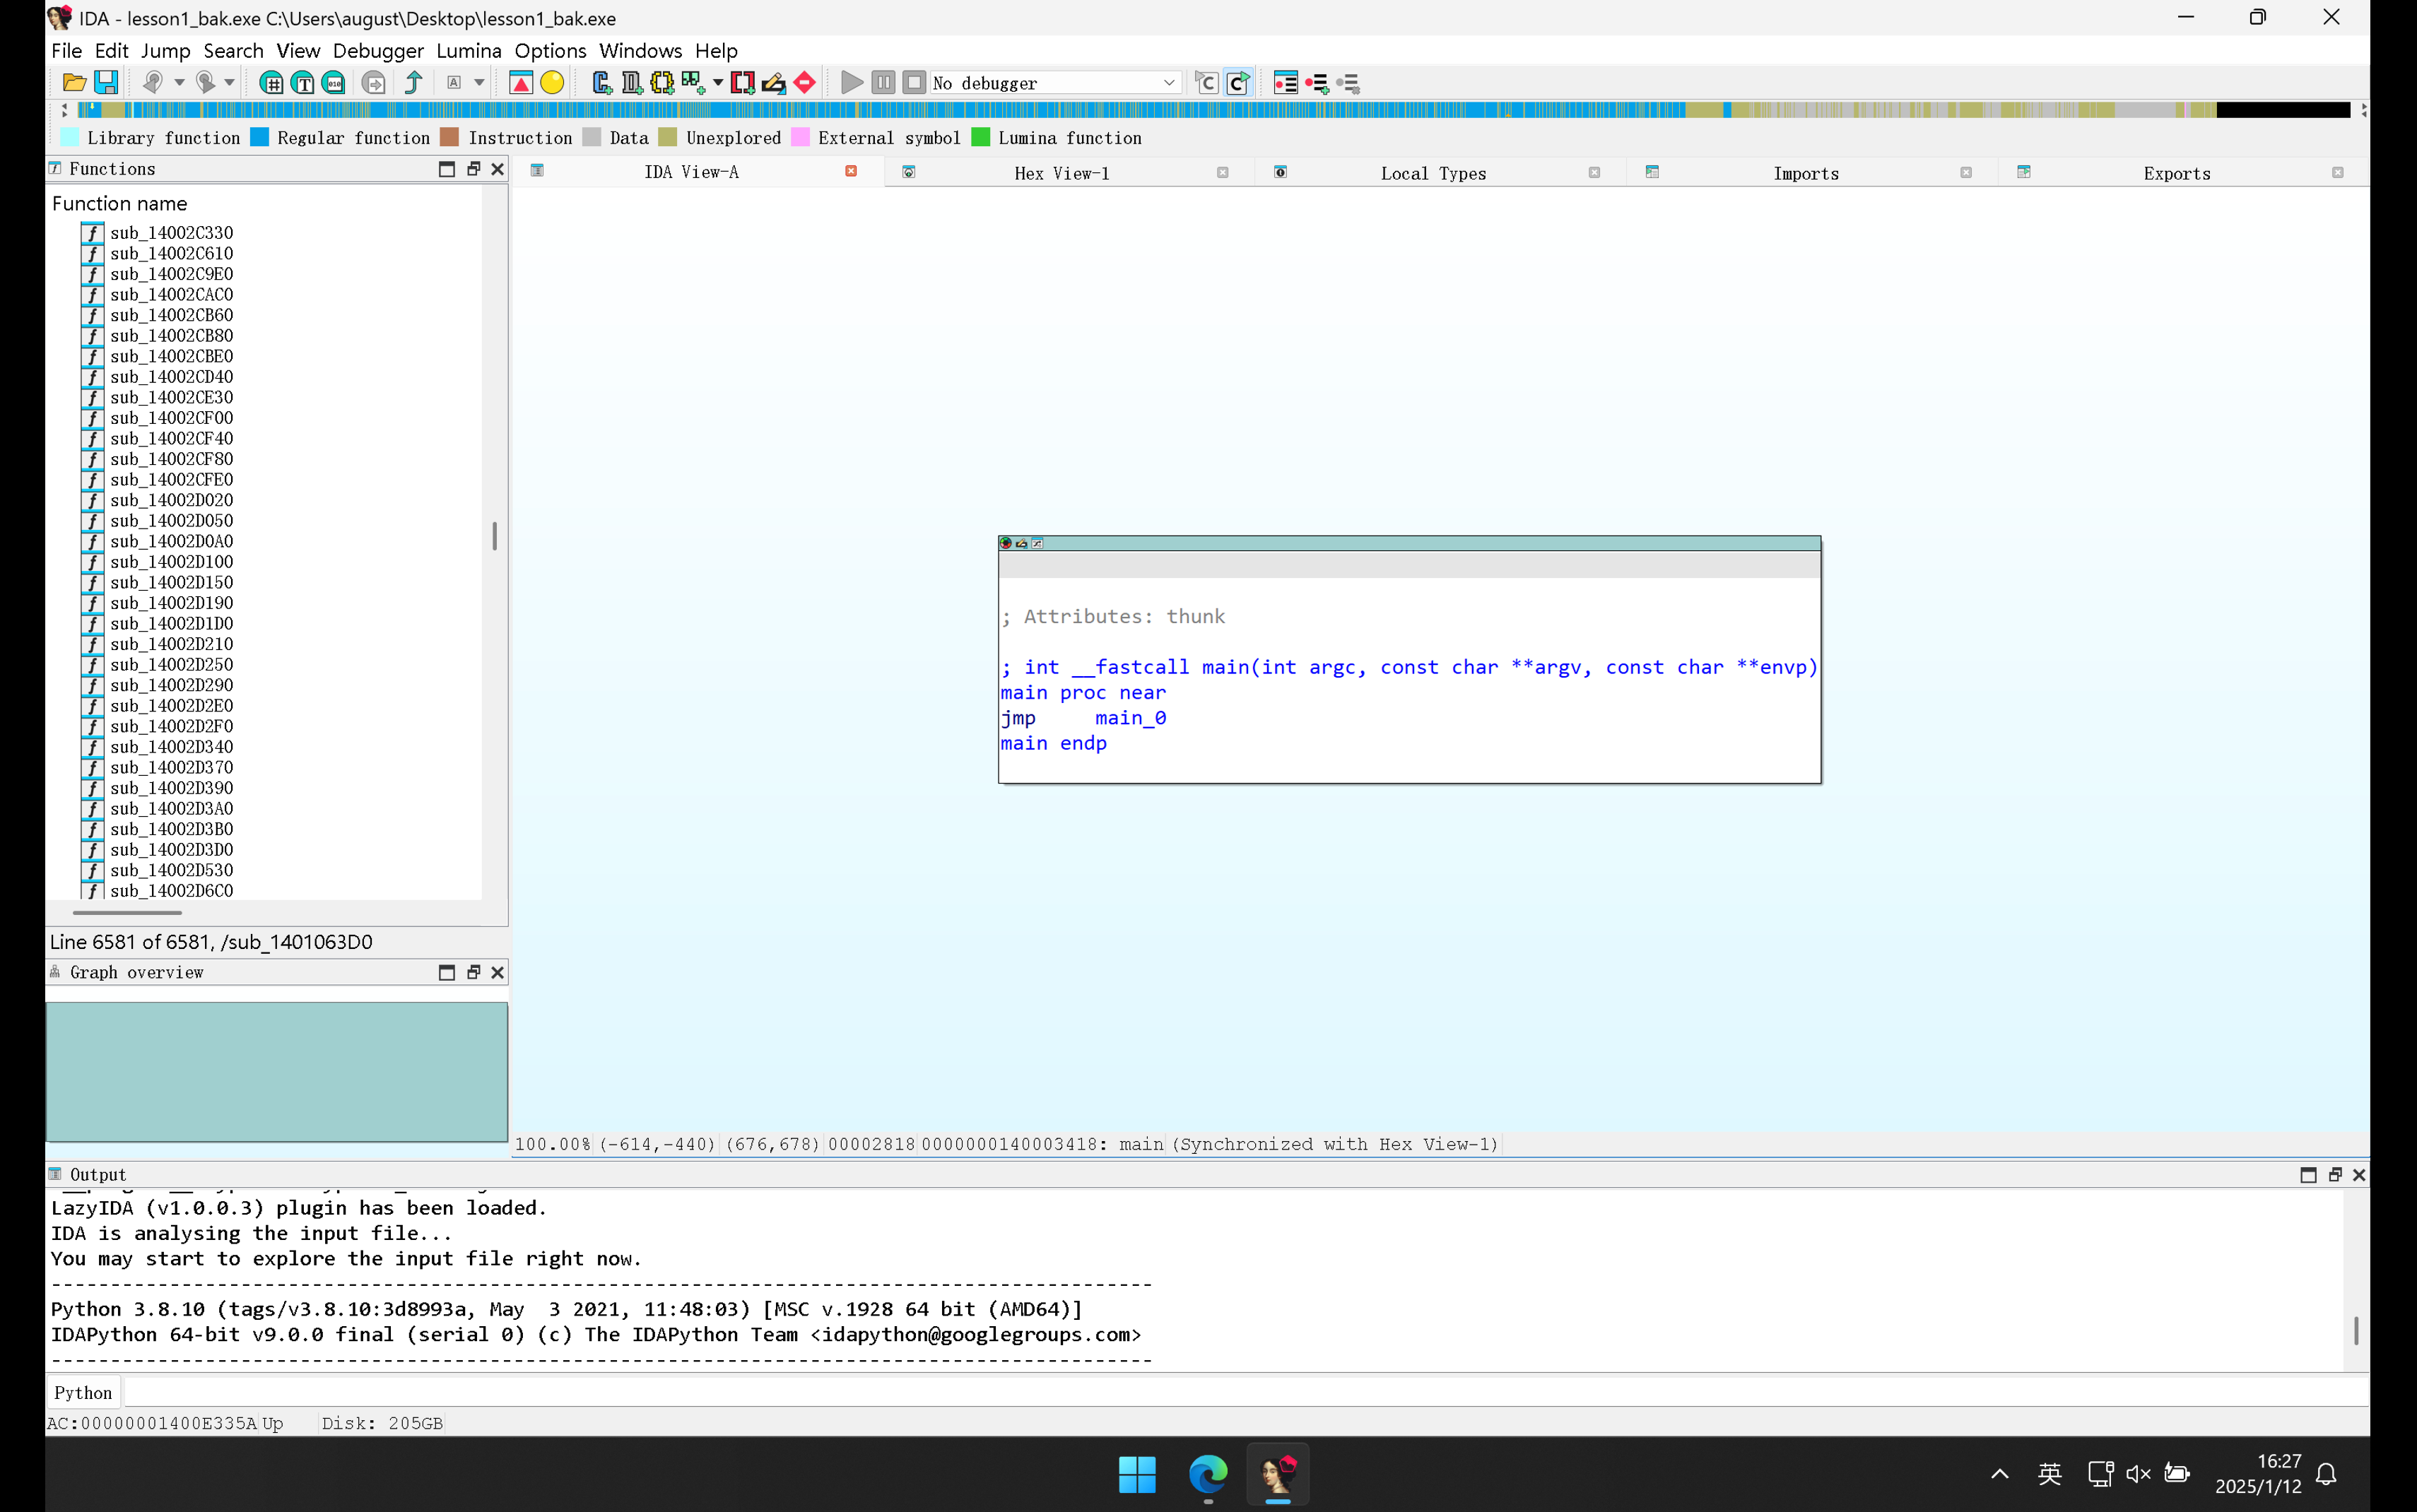2417x1512 pixels.
Task: Select sub_14002D020 in the Functions list
Action: [x=171, y=500]
